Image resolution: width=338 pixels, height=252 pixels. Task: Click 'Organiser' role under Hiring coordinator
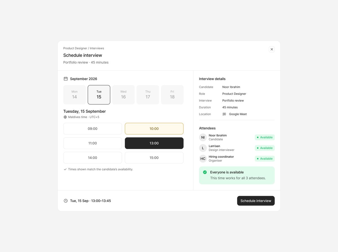(x=215, y=161)
